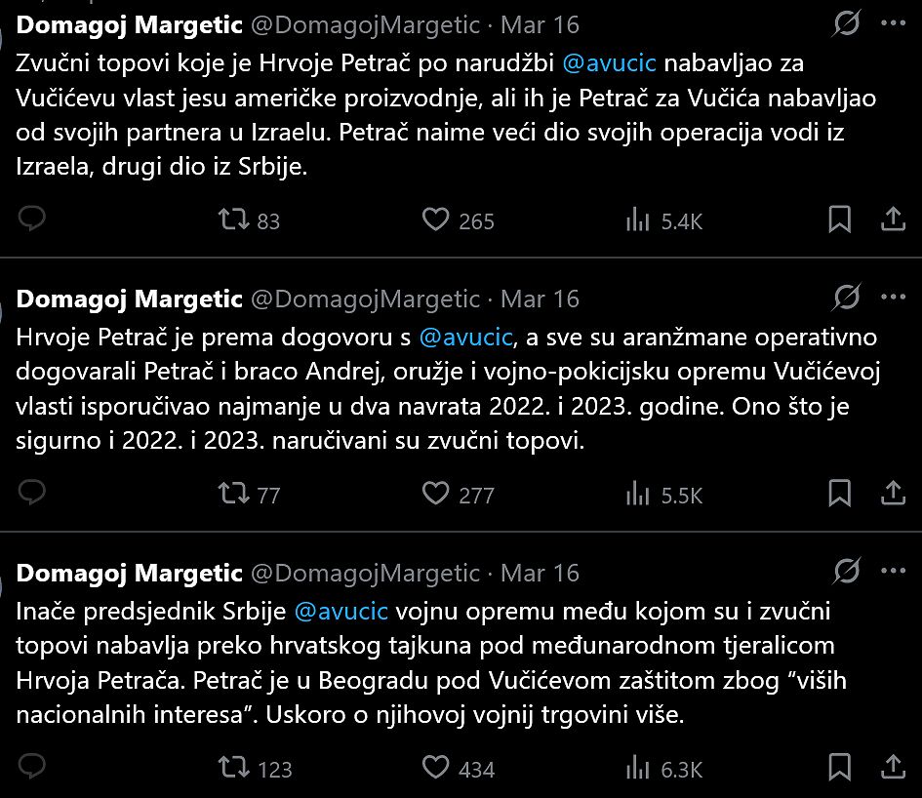Screen dimensions: 922x798
Task: Open Grok icon on the first tweet
Action: click(x=847, y=22)
